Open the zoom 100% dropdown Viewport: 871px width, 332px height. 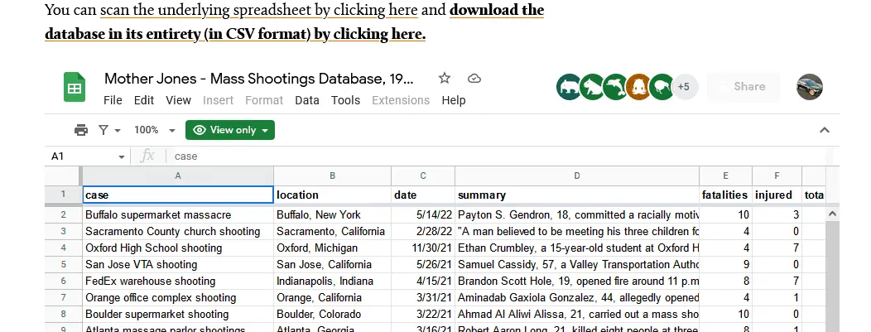tap(155, 130)
